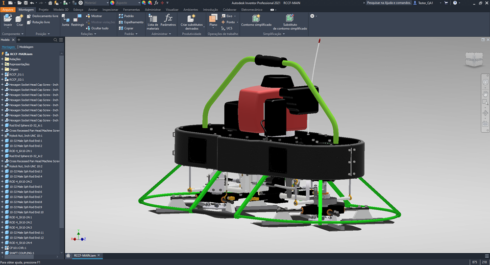The height and width of the screenshot is (265, 490).
Task: Click the Pan hand tool in navigation bar
Action: coord(485,93)
